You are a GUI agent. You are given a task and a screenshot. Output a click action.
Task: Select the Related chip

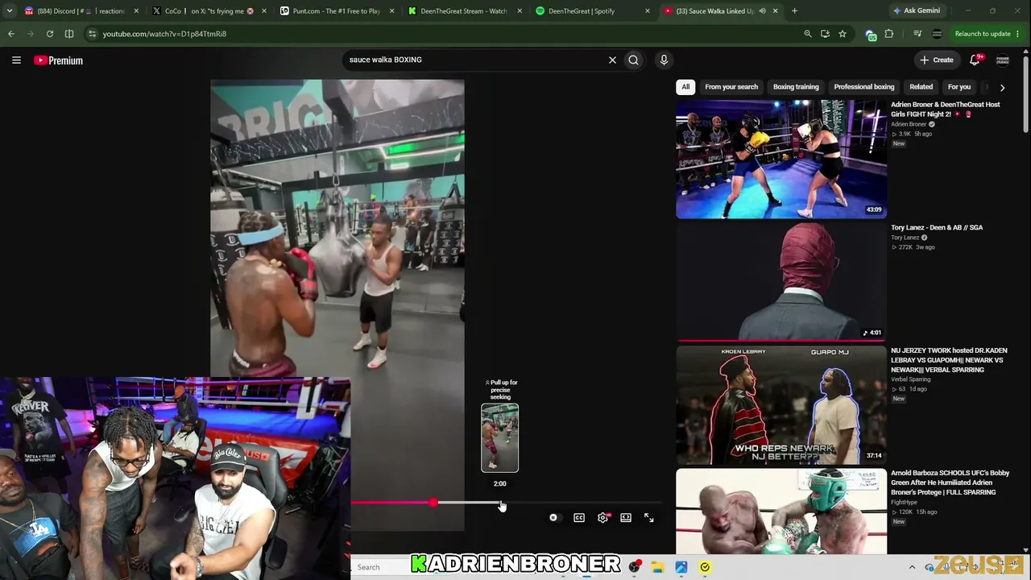[x=921, y=87]
